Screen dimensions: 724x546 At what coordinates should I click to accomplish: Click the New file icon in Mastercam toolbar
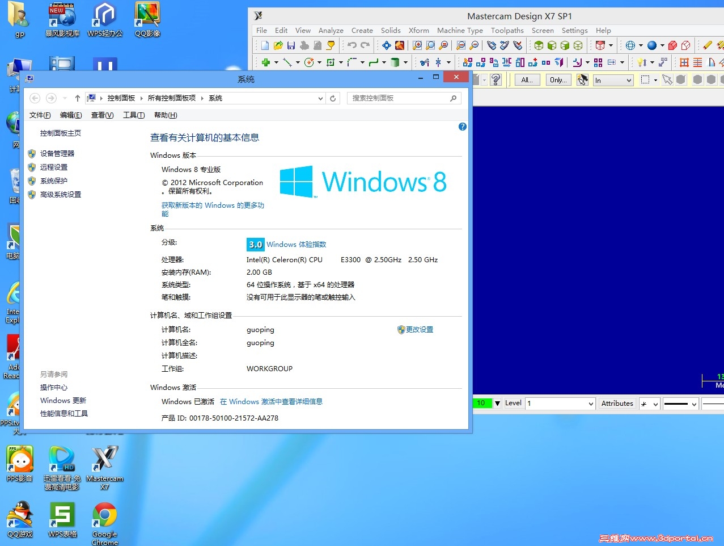click(x=265, y=45)
